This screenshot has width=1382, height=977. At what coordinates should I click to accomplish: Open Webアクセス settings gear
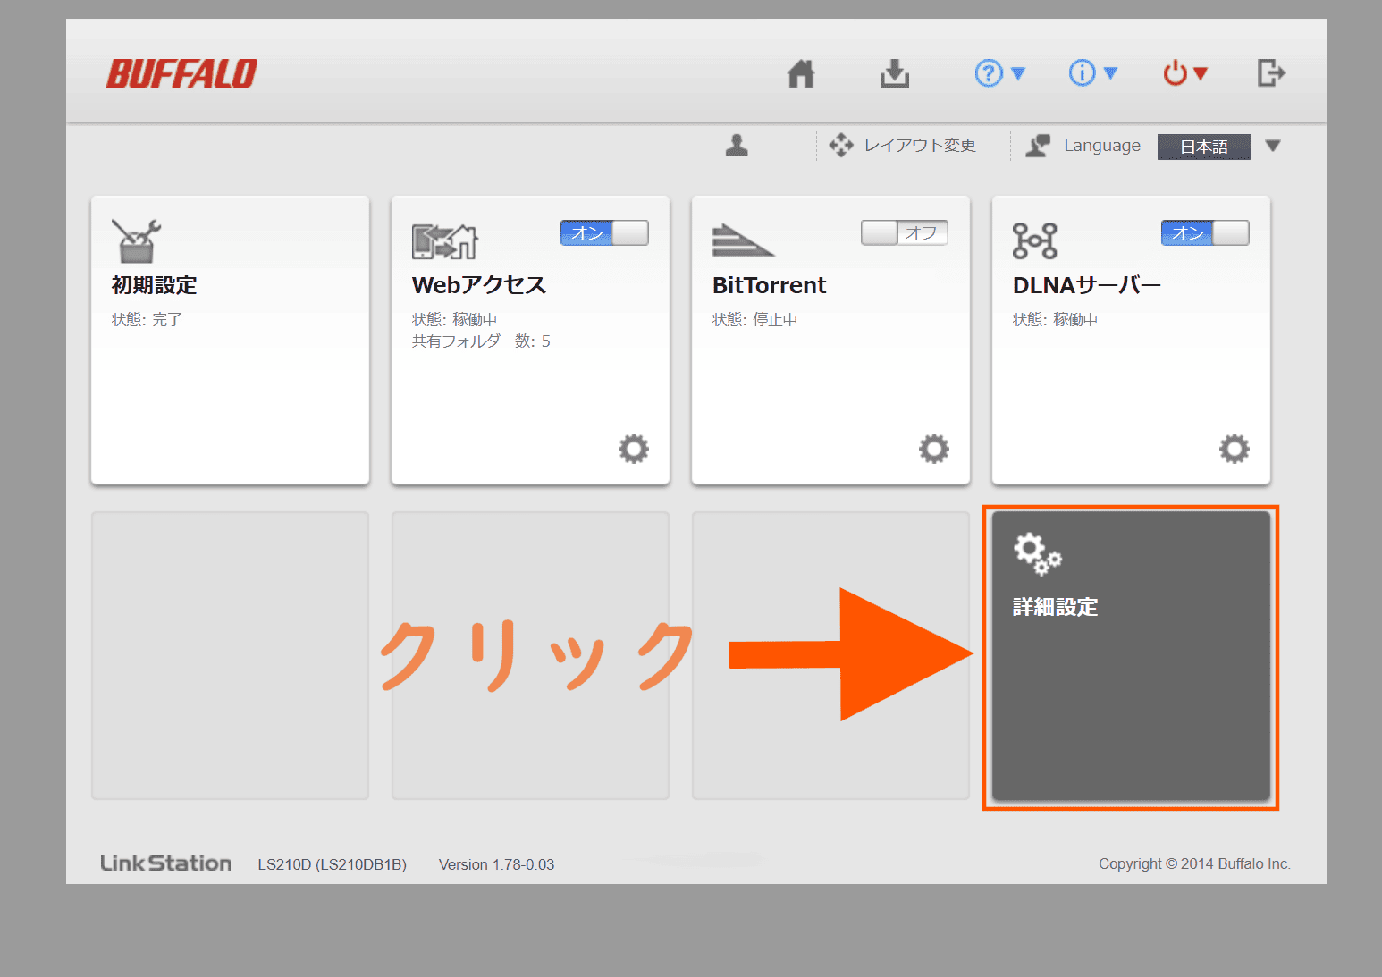tap(634, 449)
